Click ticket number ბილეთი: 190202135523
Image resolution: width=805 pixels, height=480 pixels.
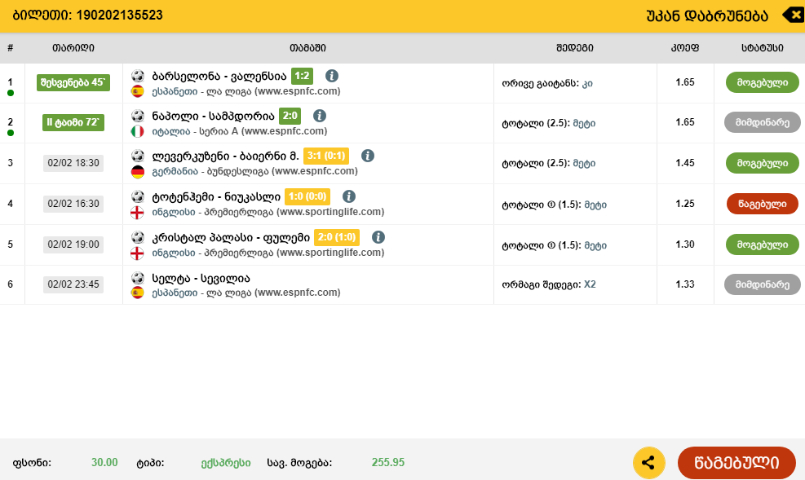click(87, 15)
